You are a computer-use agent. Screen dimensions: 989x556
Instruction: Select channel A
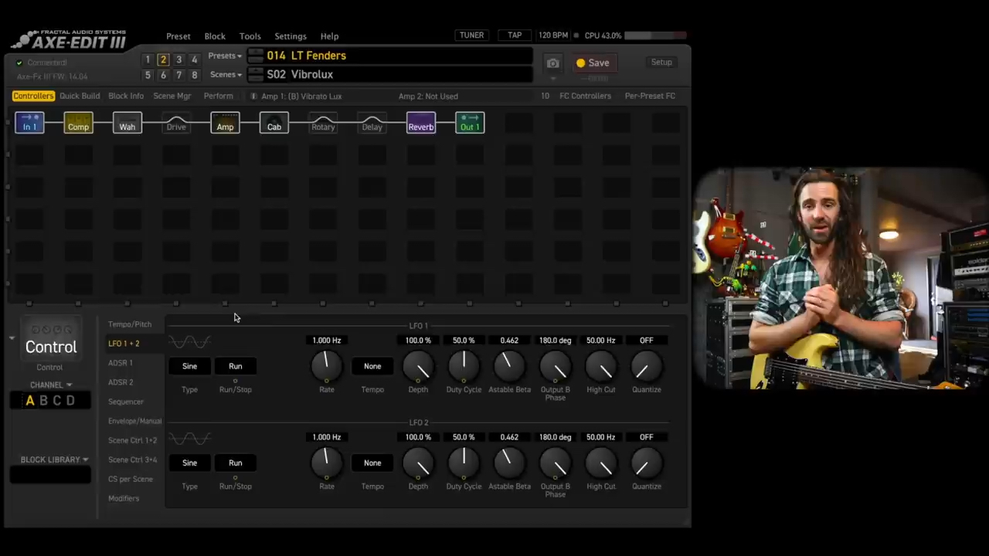(x=30, y=401)
